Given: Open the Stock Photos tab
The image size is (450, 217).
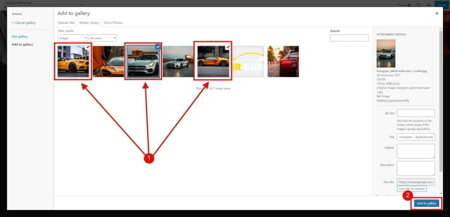Looking at the screenshot, I should (x=113, y=23).
